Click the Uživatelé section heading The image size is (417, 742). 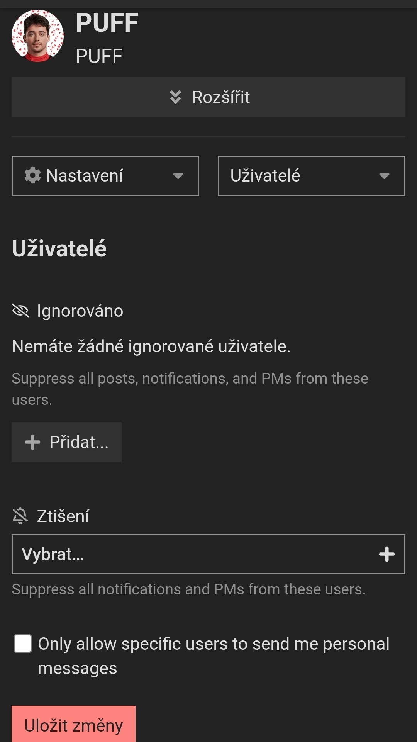pyautogui.click(x=59, y=248)
